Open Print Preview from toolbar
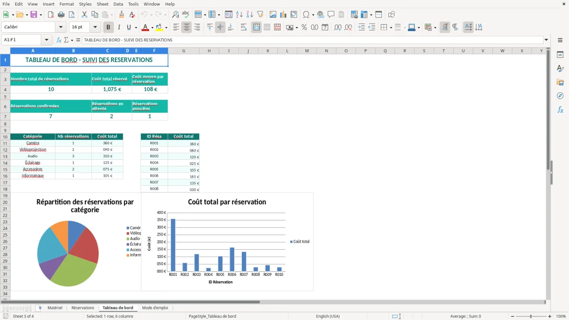 pyautogui.click(x=72, y=15)
